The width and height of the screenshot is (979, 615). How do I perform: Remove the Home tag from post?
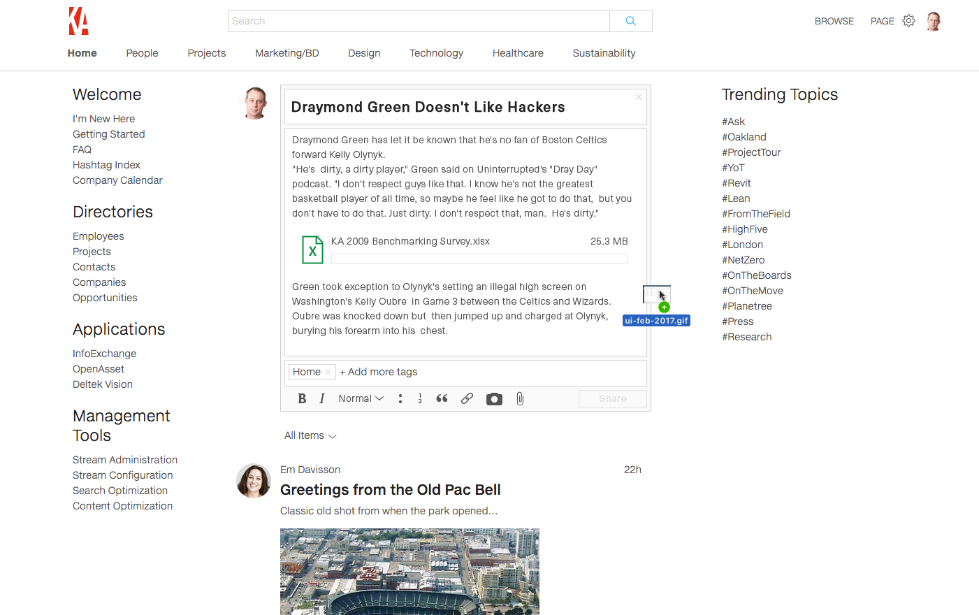click(328, 372)
